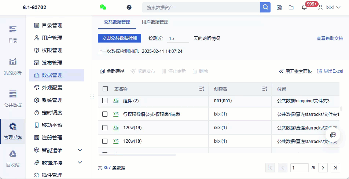Viewport: 349px width, 179px height.
Task: Expand the 智能运维 menu
Action: click(x=80, y=150)
